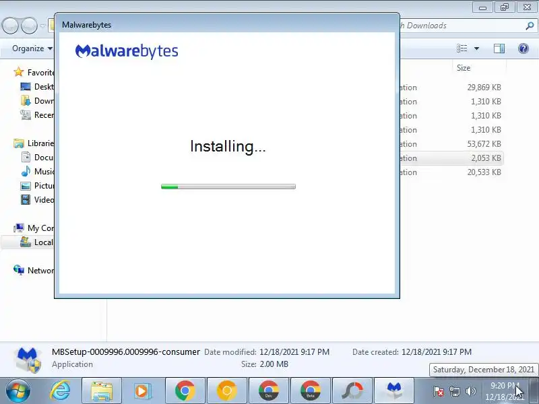Click the taskbar clock showing 9:20 PM
Viewport: 539px width, 404px height.
[x=505, y=391]
